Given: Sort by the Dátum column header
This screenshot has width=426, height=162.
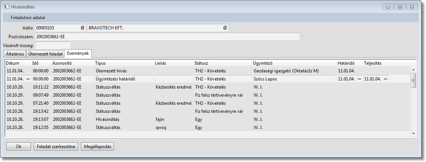Looking at the screenshot, I should [18, 63].
